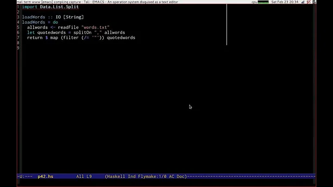Click the "p42.hs" buffer name in mode line
This screenshot has width=333, height=187.
point(45,176)
